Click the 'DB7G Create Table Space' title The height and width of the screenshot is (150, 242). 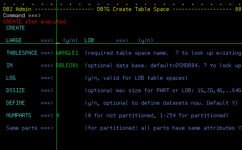[133, 9]
